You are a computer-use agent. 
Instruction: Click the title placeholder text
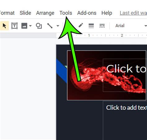126,69
